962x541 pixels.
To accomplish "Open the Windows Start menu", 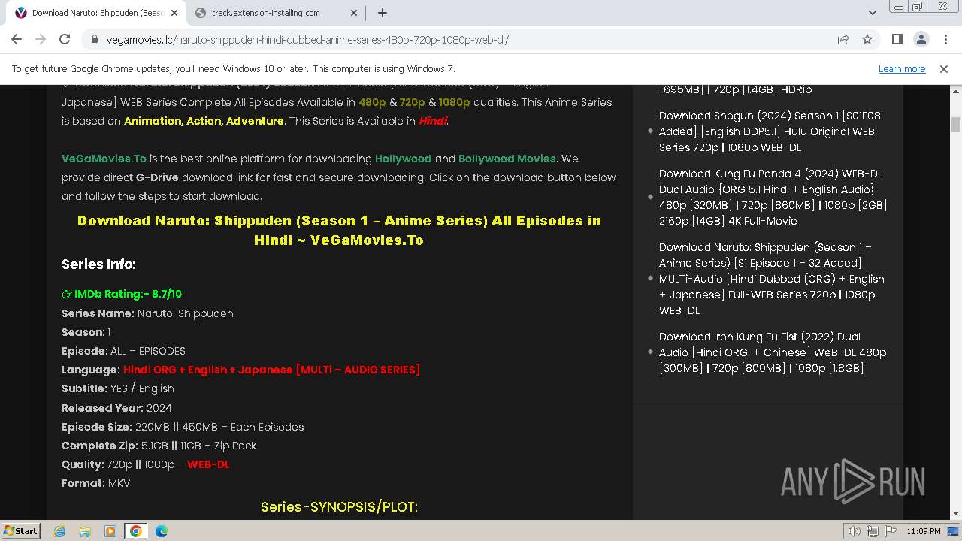I will (20, 530).
